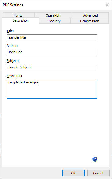Click the 'Author:' label
The image size is (112, 179).
(x=12, y=46)
